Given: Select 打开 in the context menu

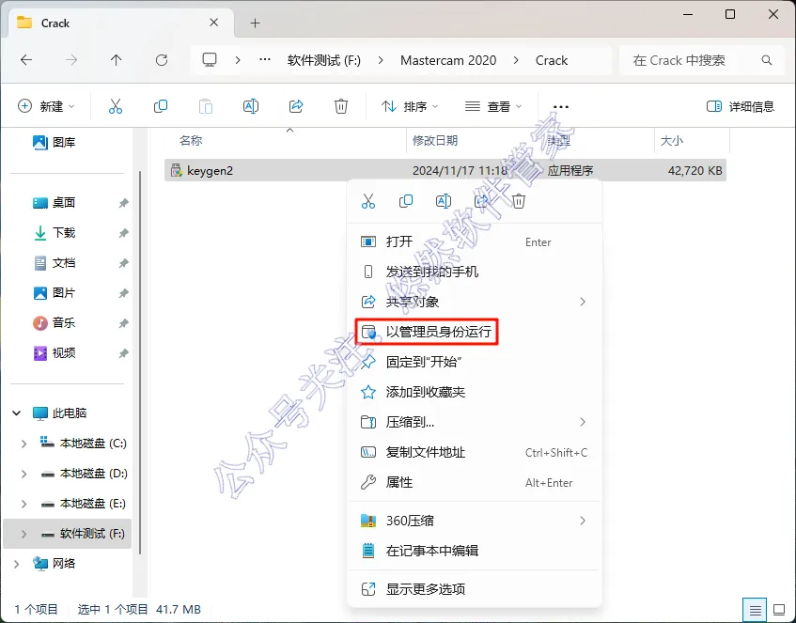Looking at the screenshot, I should pos(475,241).
